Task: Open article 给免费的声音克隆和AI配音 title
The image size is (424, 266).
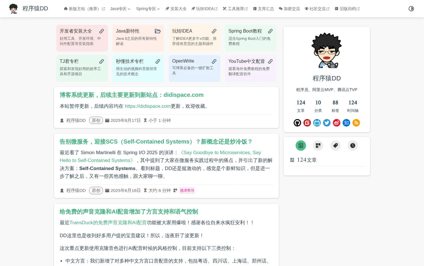Action: pos(129,212)
